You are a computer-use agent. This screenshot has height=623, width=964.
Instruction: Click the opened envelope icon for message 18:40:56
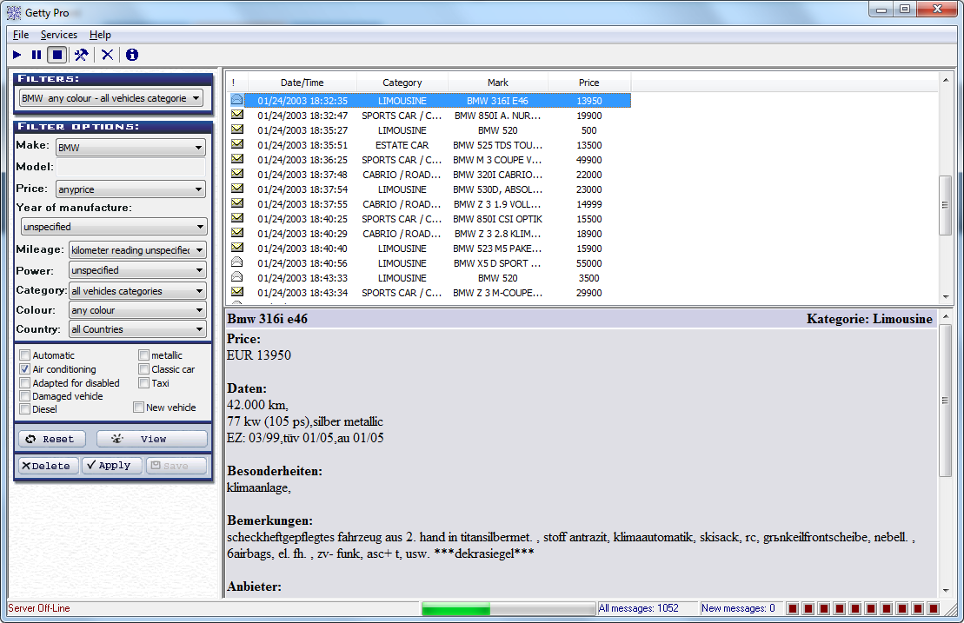click(236, 262)
